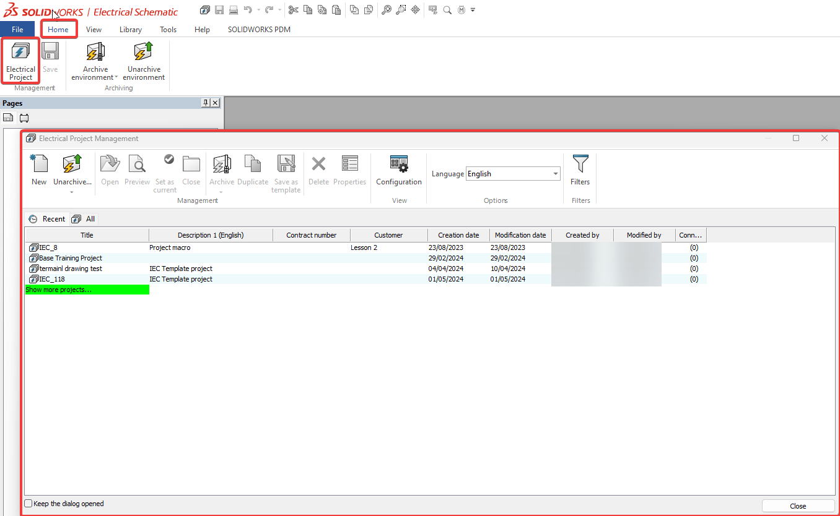Open the SOLIDWORKS PDM menu
The image size is (840, 516).
pos(259,29)
